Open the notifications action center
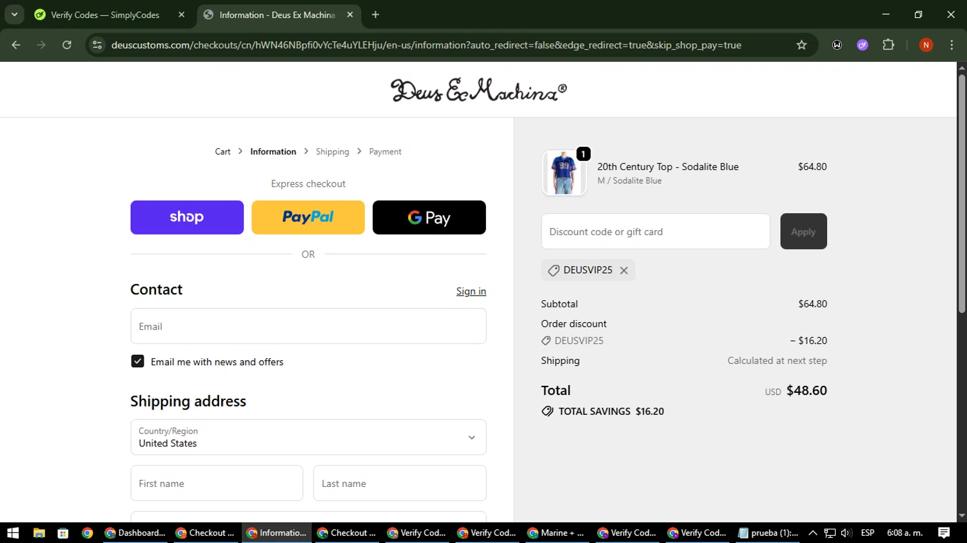The width and height of the screenshot is (967, 543). [944, 533]
